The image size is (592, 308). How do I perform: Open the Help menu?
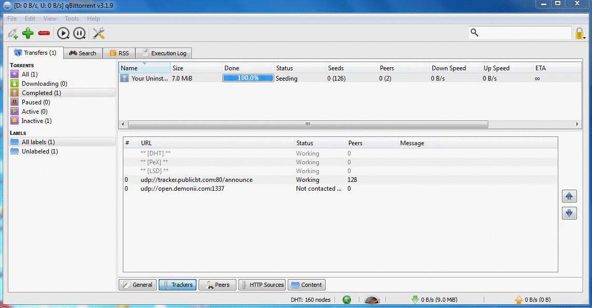94,19
